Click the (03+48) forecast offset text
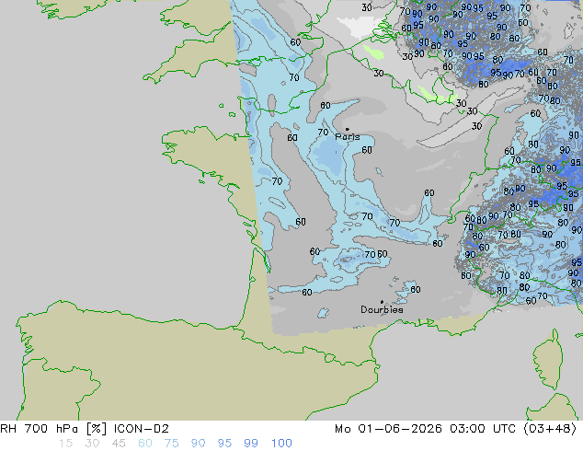 point(550,429)
